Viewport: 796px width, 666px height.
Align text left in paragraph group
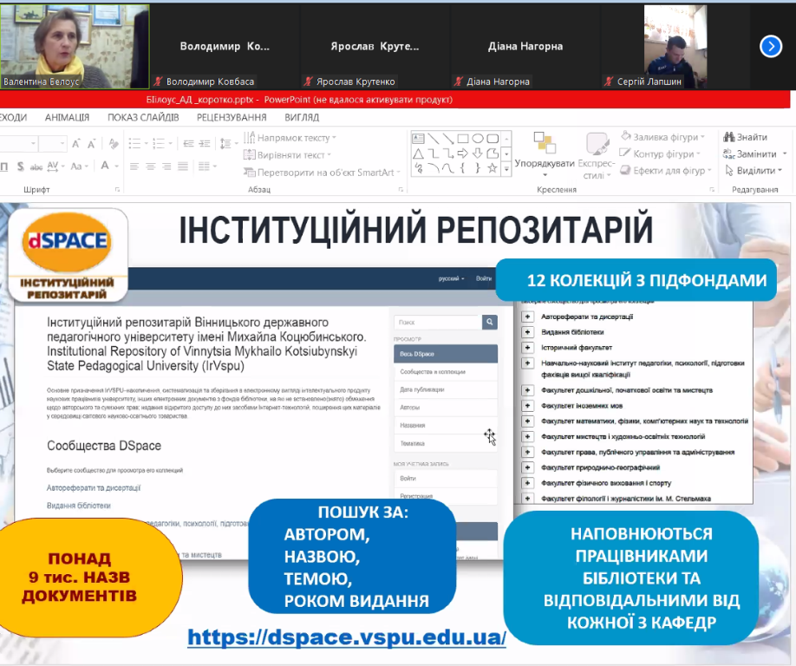tap(134, 166)
